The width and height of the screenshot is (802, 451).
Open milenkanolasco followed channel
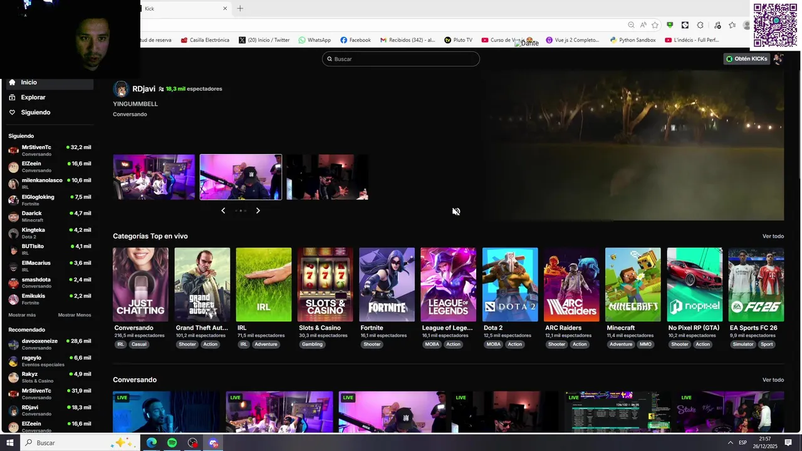(x=50, y=184)
